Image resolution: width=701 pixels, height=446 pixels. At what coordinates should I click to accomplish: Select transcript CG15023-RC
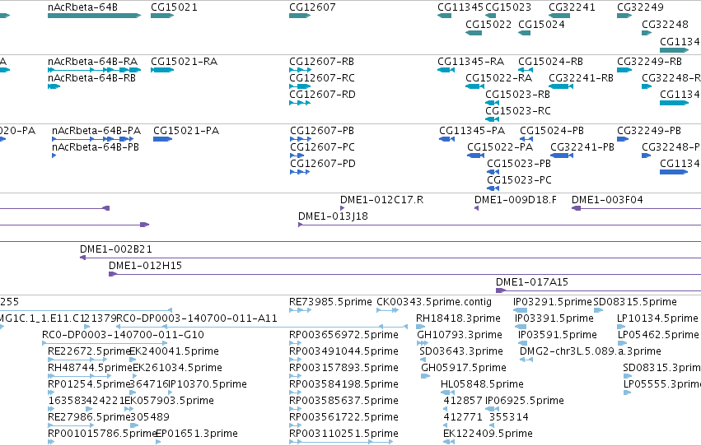click(x=492, y=119)
